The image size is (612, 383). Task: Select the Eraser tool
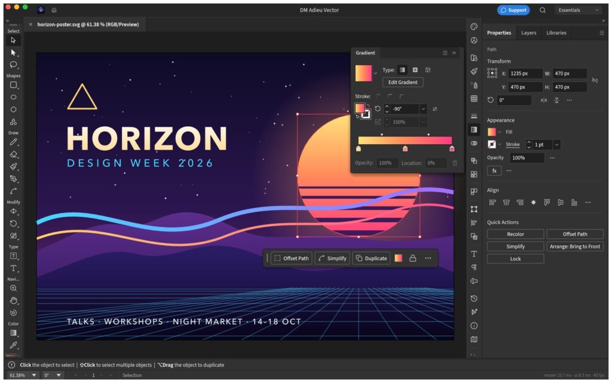(x=13, y=154)
